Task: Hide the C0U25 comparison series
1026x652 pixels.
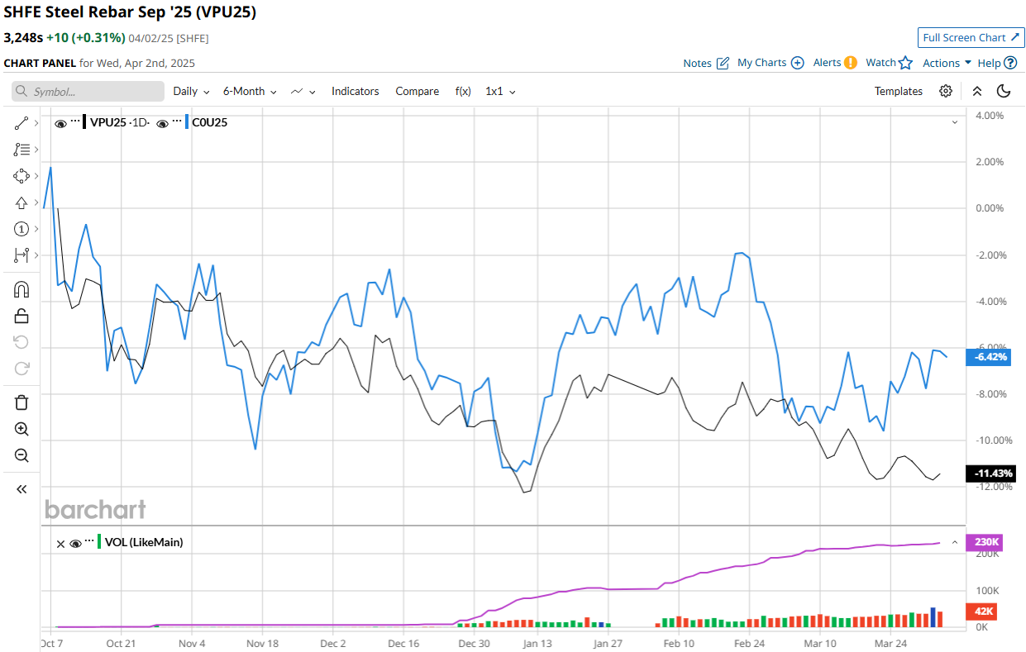Action: (163, 123)
